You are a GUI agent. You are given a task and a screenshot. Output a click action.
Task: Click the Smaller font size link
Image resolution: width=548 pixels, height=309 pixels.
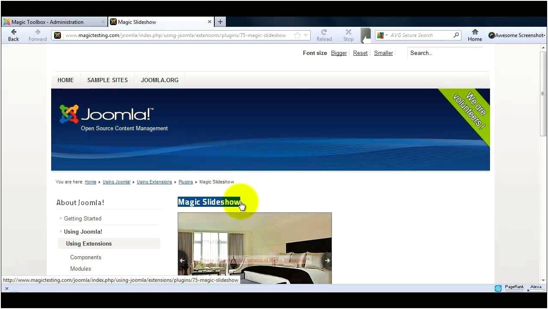(x=384, y=53)
